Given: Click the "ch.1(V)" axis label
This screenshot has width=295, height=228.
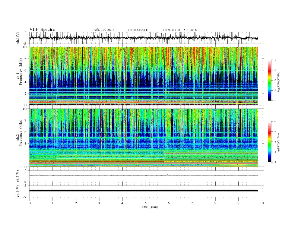Looking at the screenshot, I should [18, 38].
